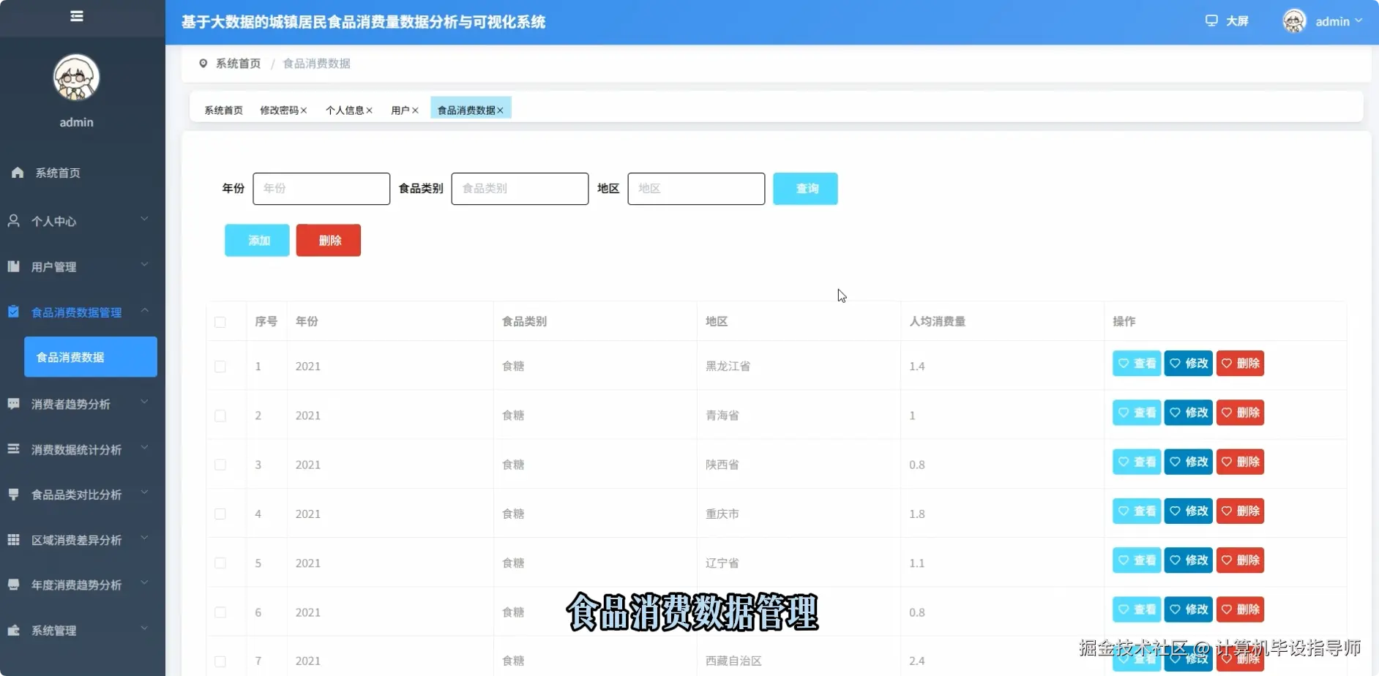Image resolution: width=1379 pixels, height=676 pixels.
Task: Check the row 6 checkbox
Action: [220, 612]
